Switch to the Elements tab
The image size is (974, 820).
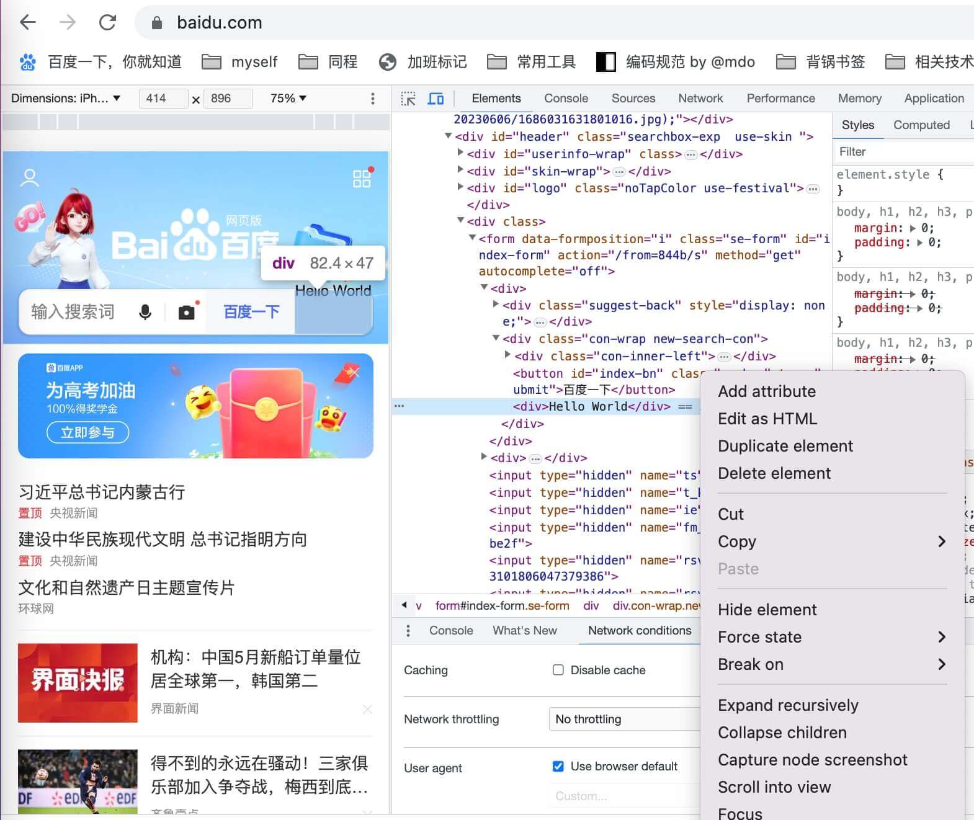496,99
